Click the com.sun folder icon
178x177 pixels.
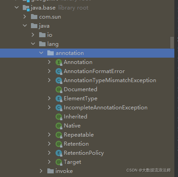point(34,17)
